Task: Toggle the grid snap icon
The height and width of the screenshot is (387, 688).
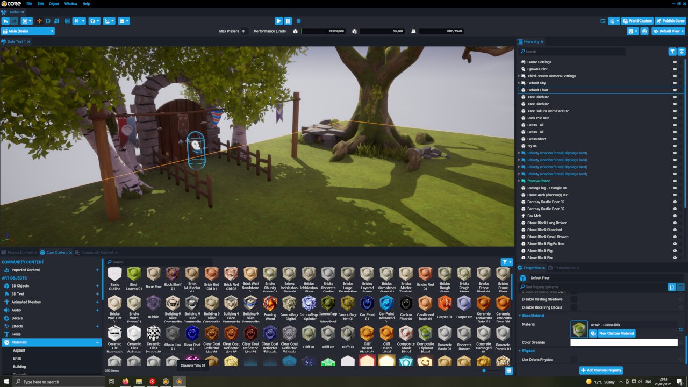Action: 67,21
